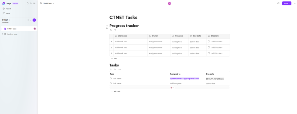Image resolution: width=297 pixels, height=114 pixels.
Task: Click the SB avatar on CTNET Tasks row
Action: pyautogui.click(x=35, y=29)
